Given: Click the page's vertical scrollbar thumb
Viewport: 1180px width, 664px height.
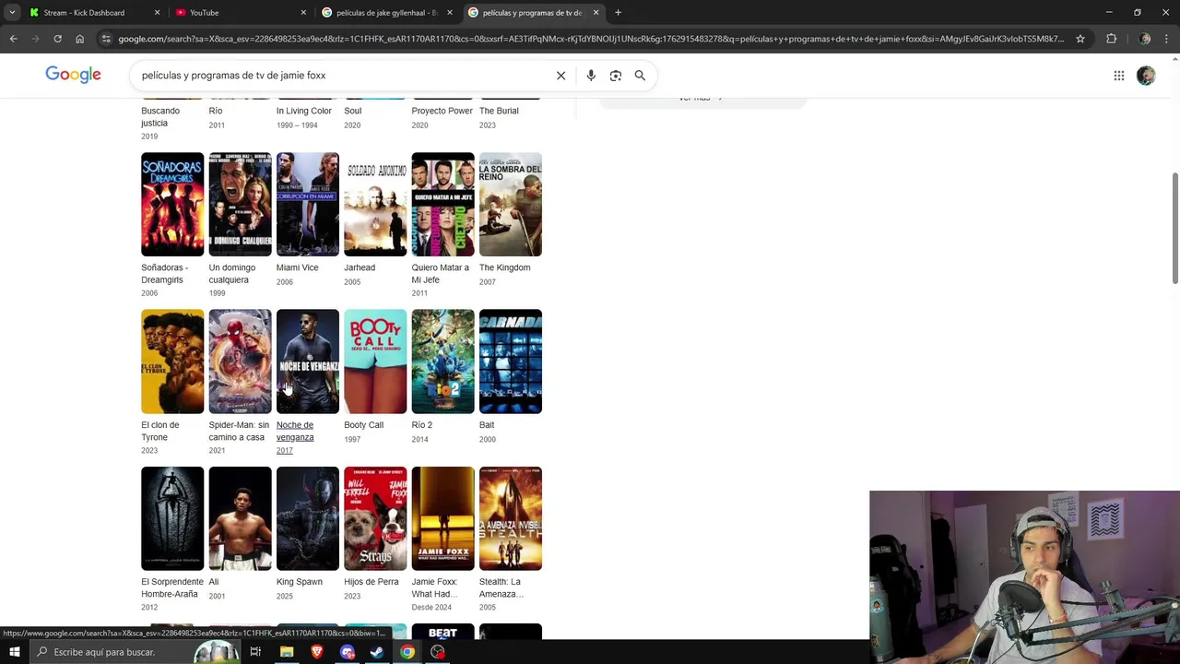Looking at the screenshot, I should tap(1175, 228).
